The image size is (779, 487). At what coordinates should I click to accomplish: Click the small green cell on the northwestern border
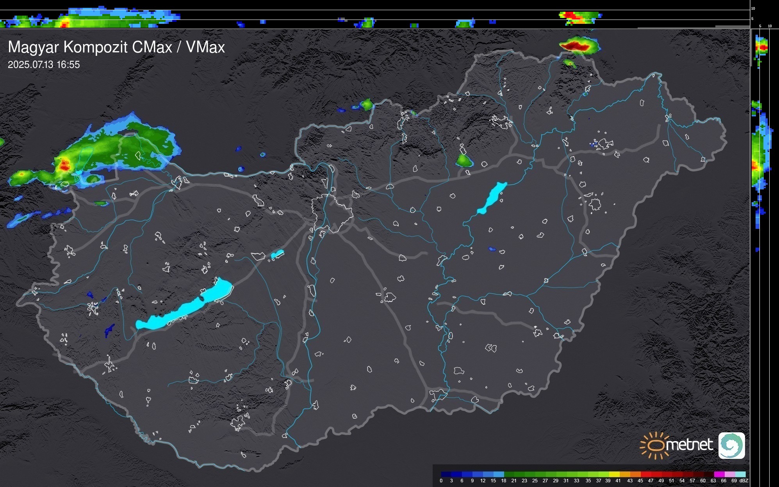point(367,104)
